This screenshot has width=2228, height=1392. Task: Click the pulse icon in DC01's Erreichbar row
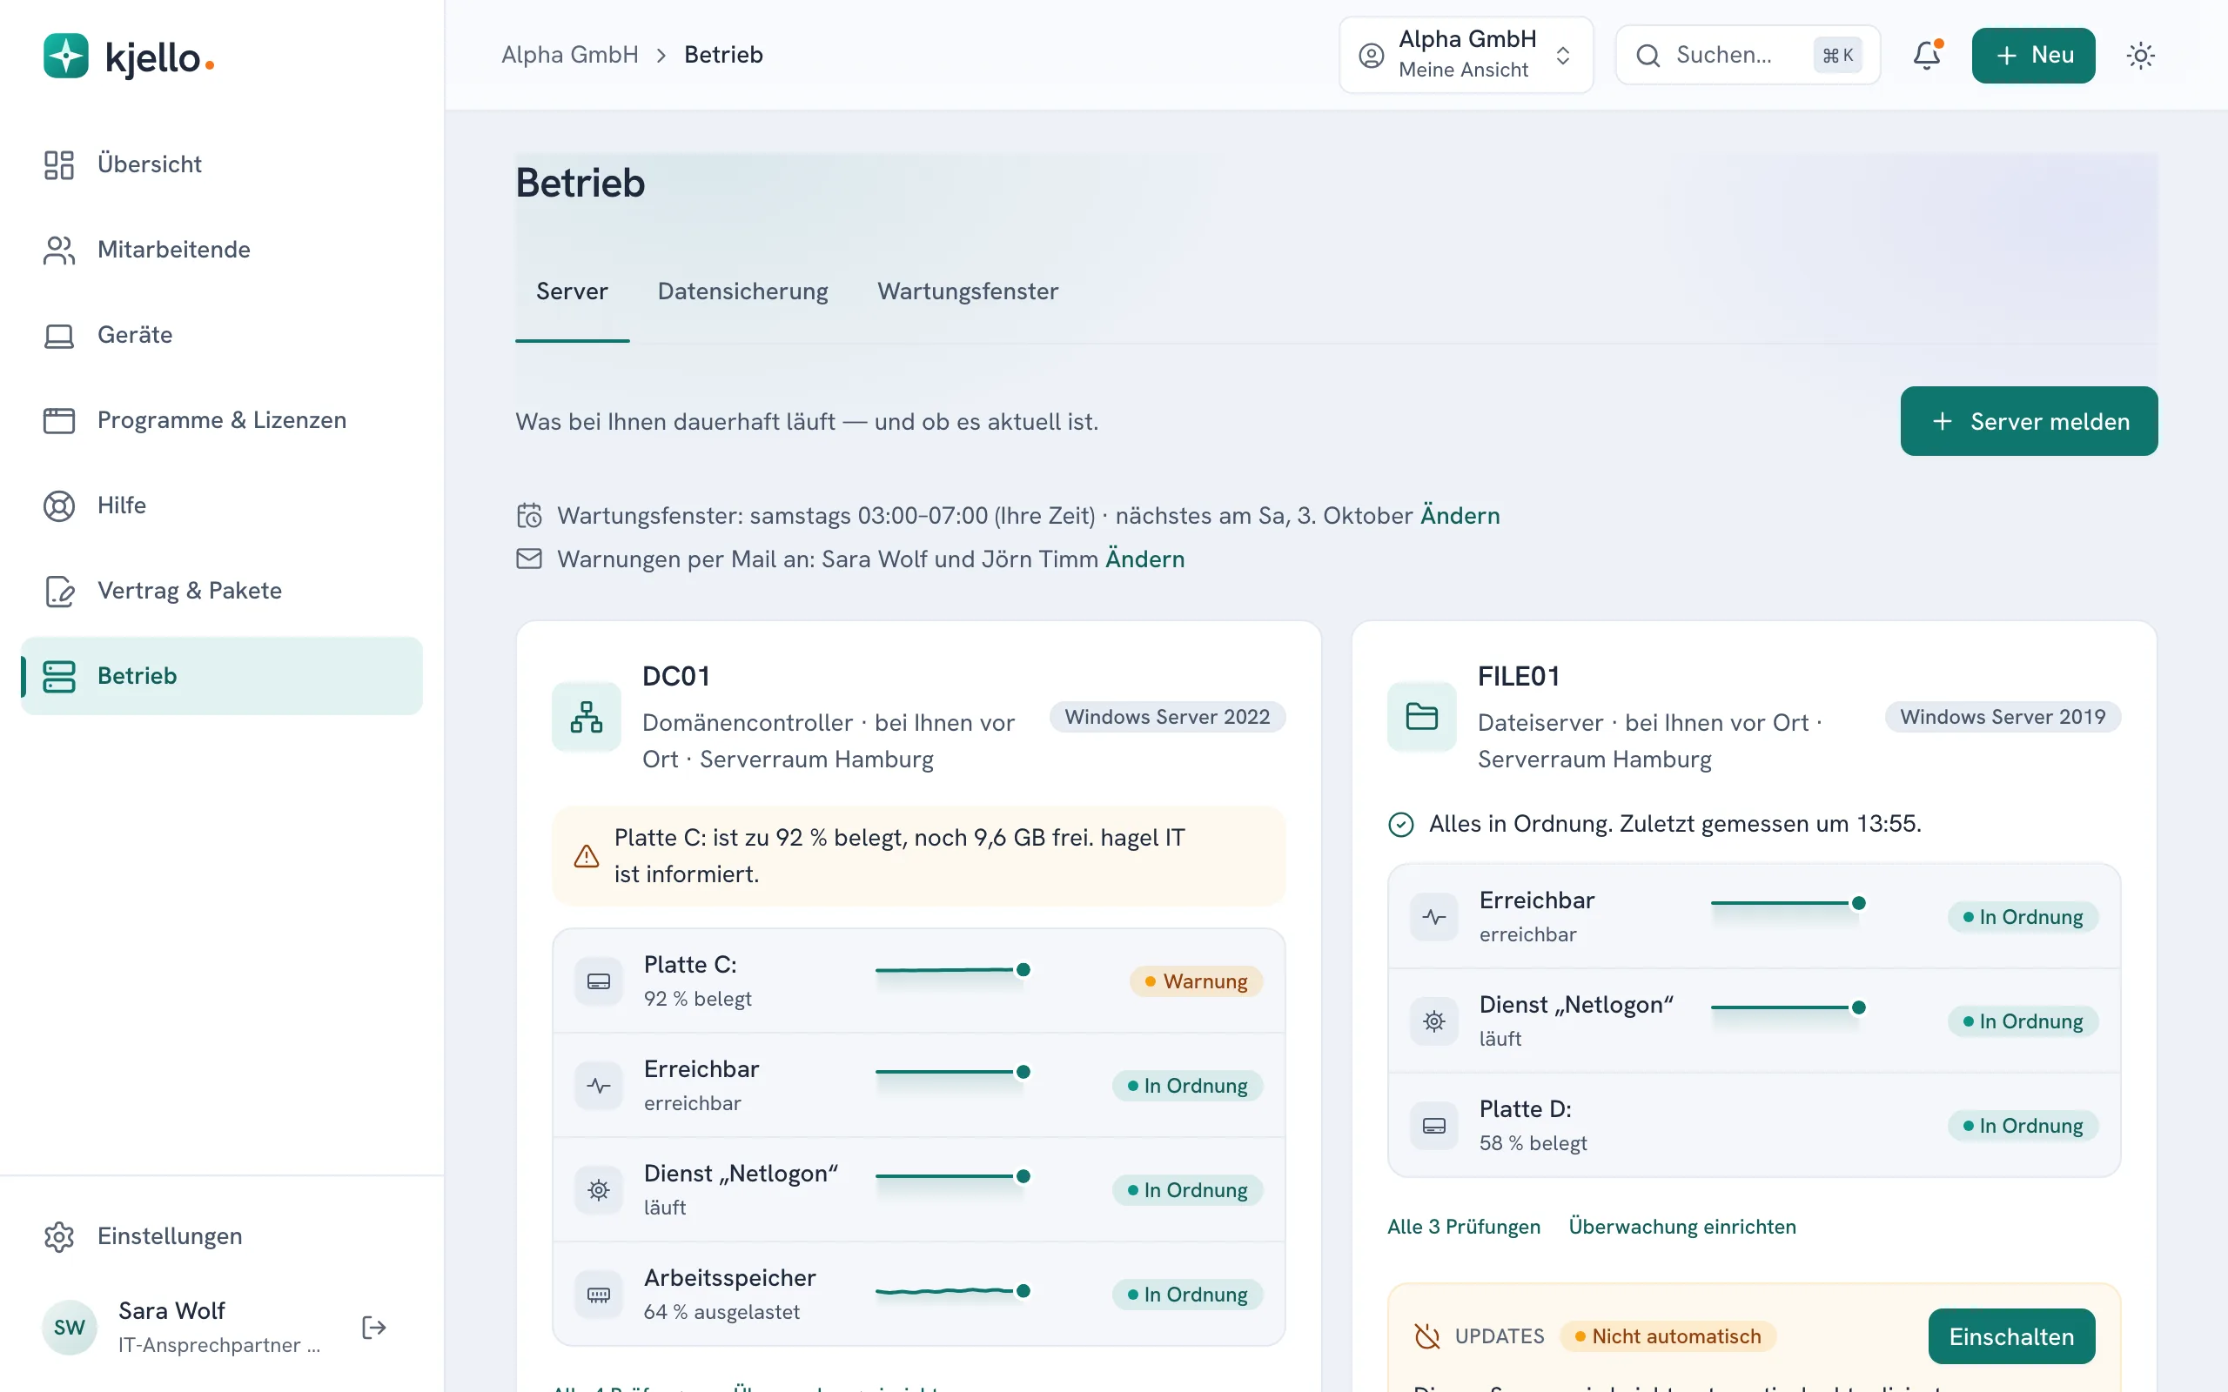tap(599, 1086)
